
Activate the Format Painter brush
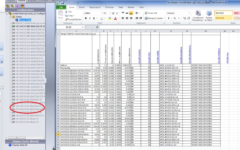coord(73,19)
